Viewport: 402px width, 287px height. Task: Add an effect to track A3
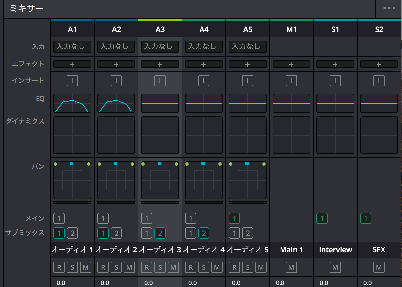(160, 64)
